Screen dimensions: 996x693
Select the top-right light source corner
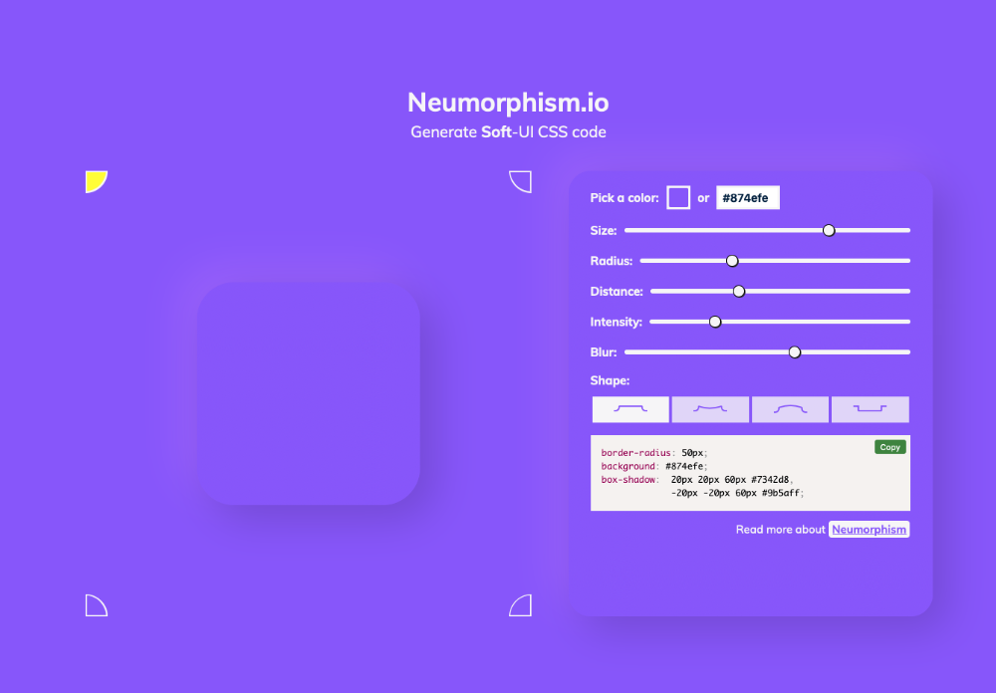point(520,181)
